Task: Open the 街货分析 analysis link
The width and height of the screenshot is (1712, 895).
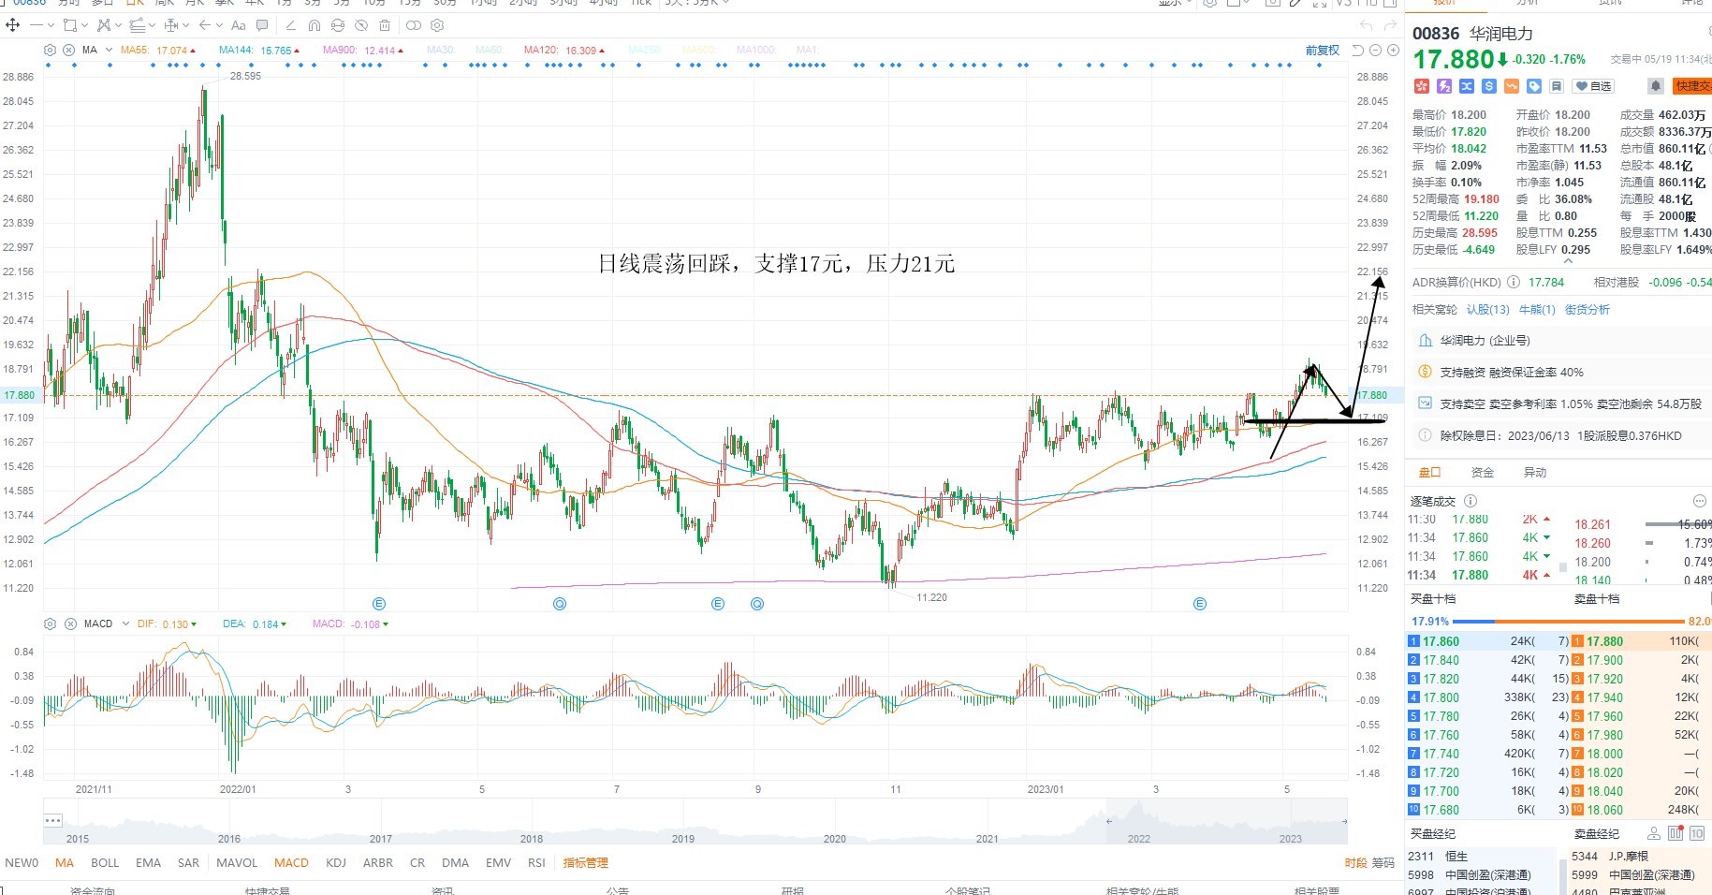Action: [x=1588, y=310]
